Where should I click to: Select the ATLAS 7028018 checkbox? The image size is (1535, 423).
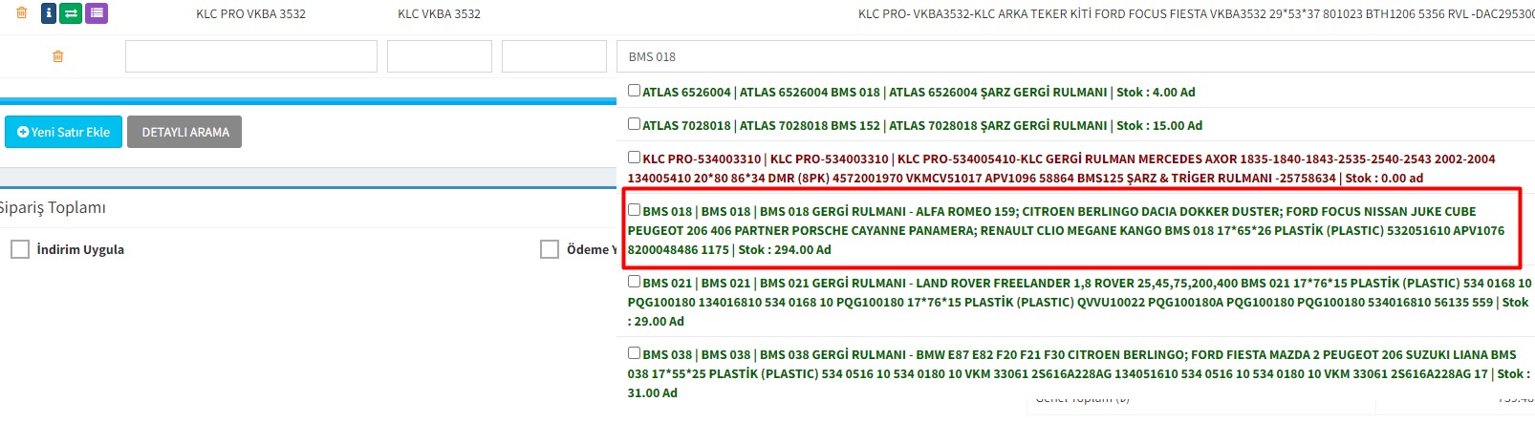[634, 124]
